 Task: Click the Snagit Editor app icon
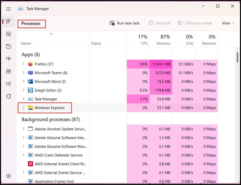pos(30,90)
